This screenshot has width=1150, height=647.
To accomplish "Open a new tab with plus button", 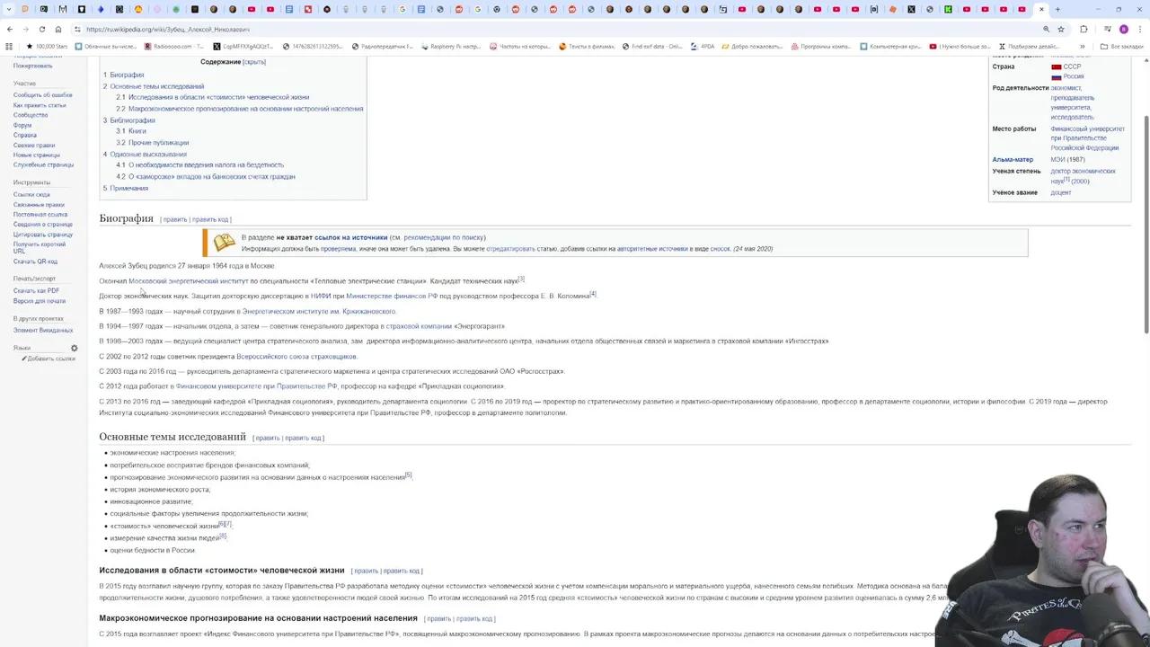I will point(1057,9).
